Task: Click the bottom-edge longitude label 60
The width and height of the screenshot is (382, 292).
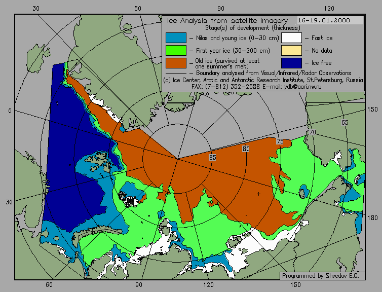Action: (x=49, y=284)
